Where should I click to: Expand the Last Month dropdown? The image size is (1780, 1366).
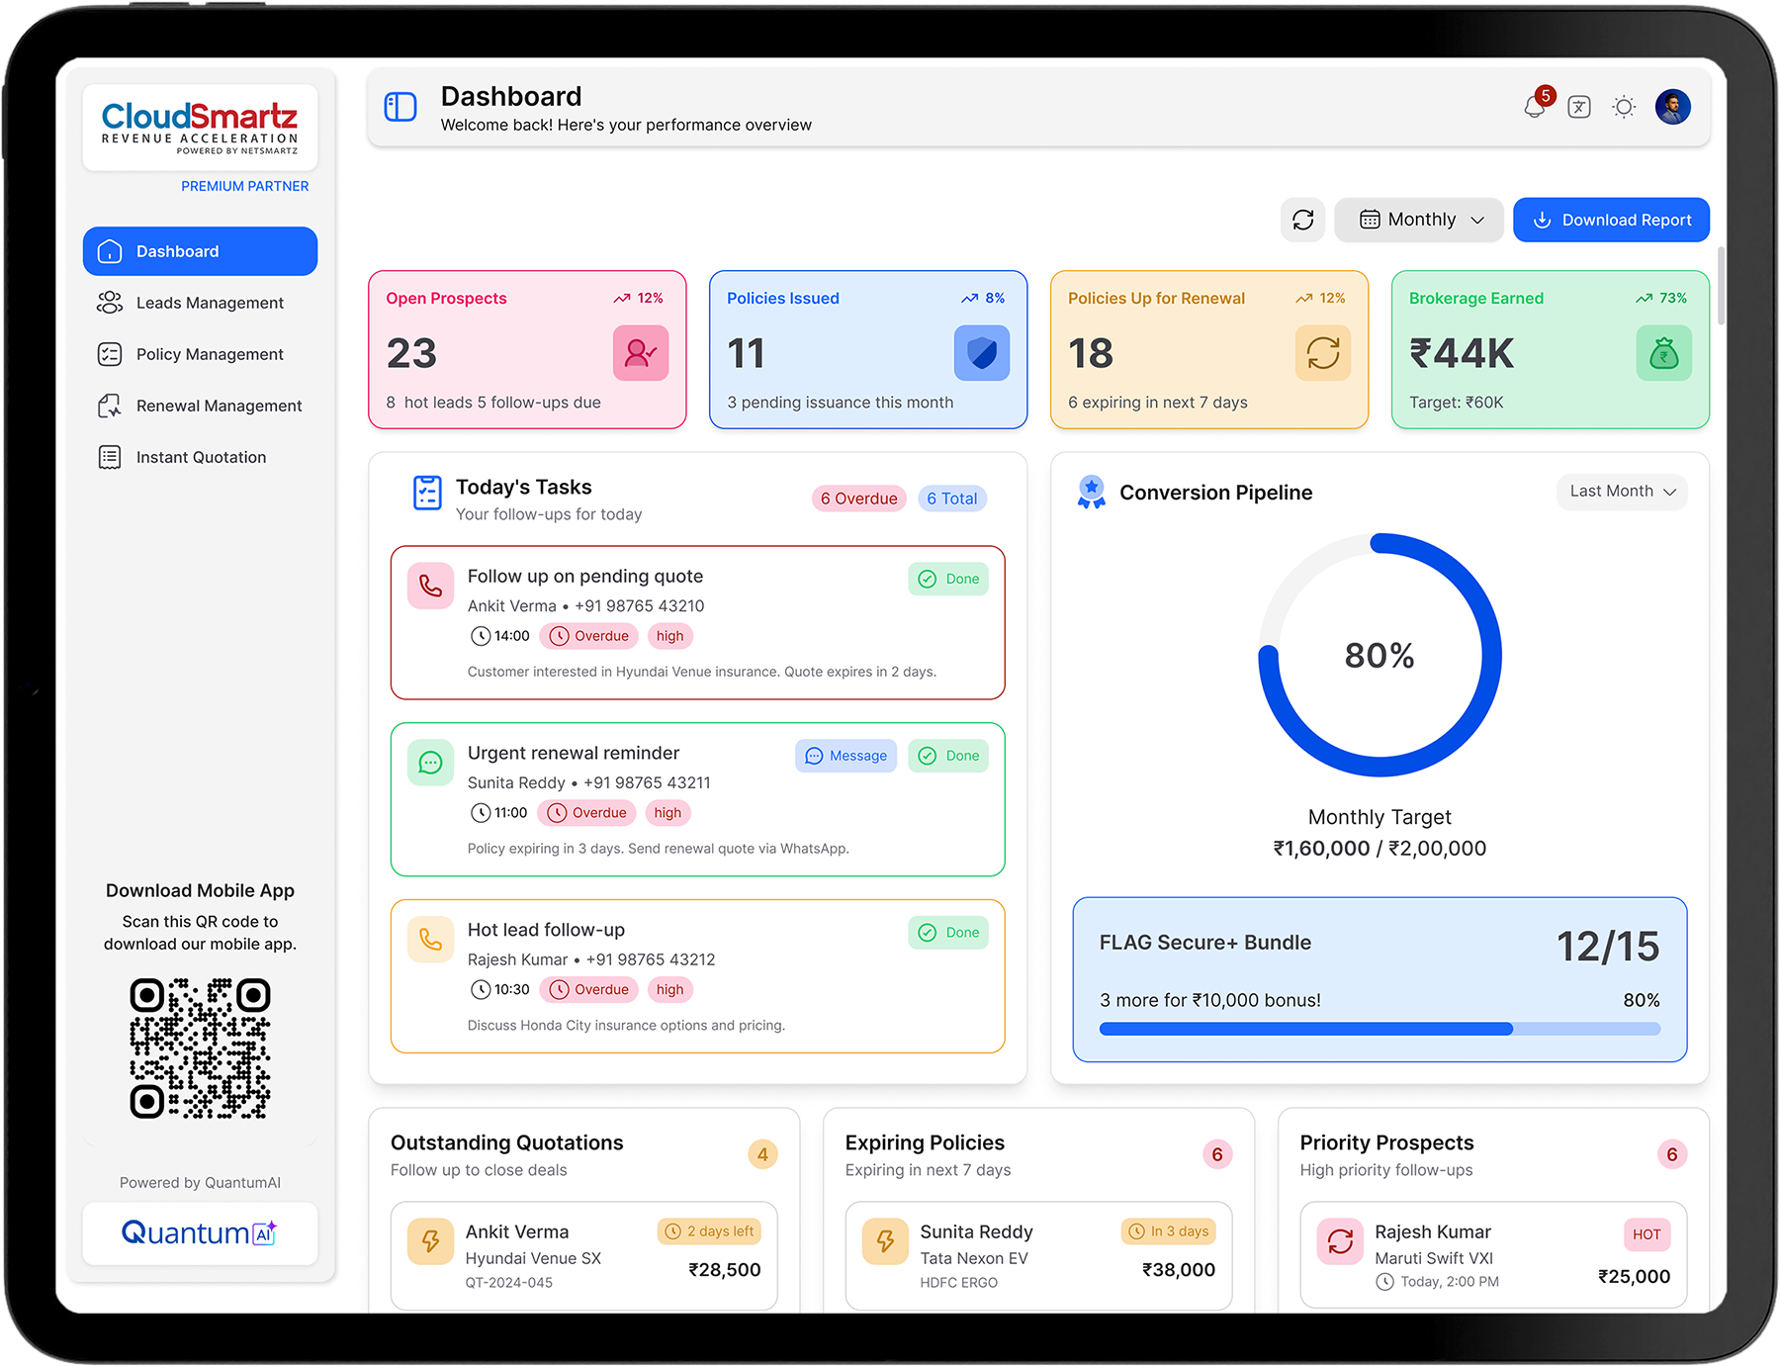click(x=1622, y=492)
